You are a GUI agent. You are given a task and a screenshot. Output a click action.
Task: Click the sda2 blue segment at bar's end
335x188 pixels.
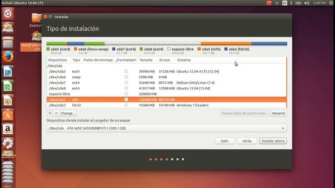pos(269,44)
